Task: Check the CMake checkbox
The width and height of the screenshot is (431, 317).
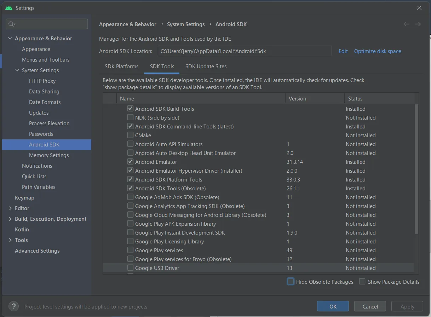Action: click(130, 135)
